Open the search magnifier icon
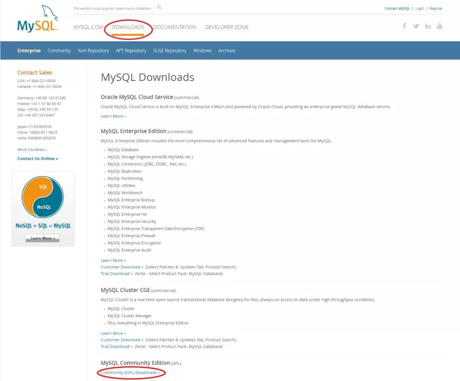The width and height of the screenshot is (460, 381). pos(159,7)
